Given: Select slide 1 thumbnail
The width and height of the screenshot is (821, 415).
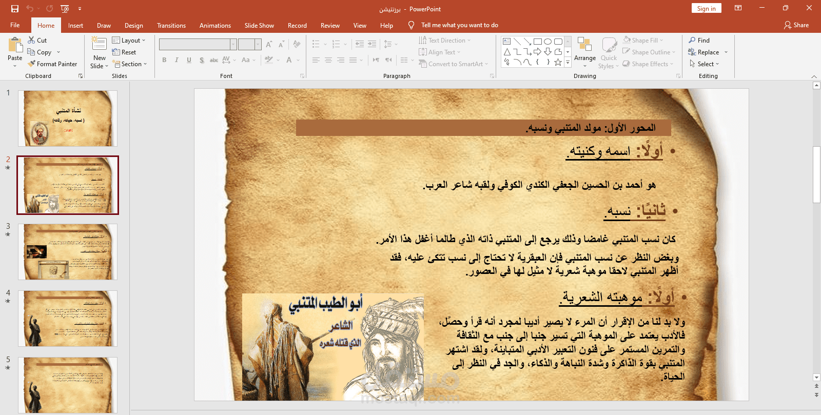Looking at the screenshot, I should pos(68,118).
